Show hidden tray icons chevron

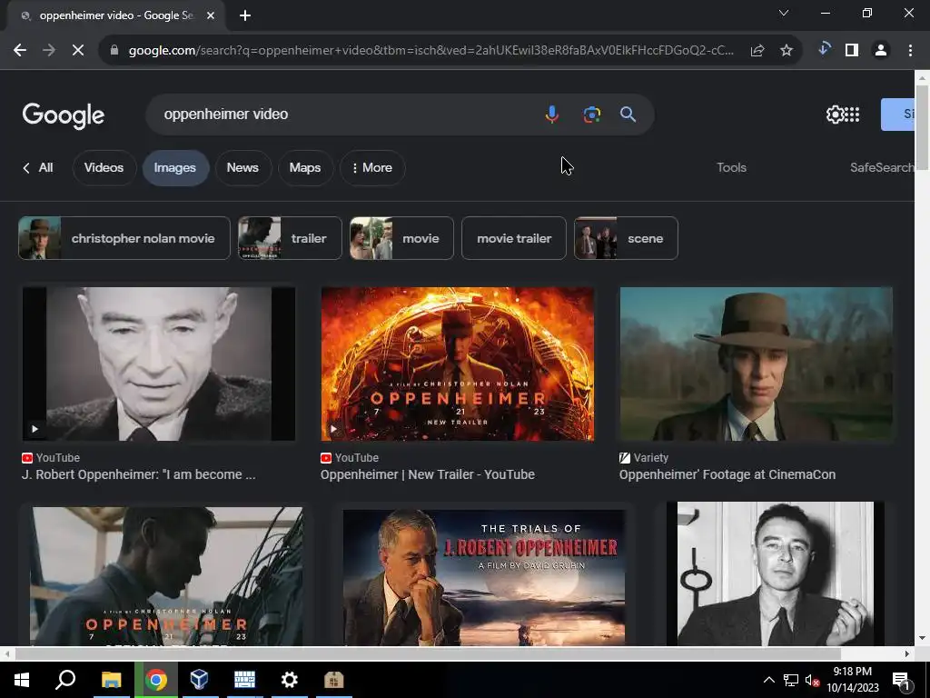point(768,680)
